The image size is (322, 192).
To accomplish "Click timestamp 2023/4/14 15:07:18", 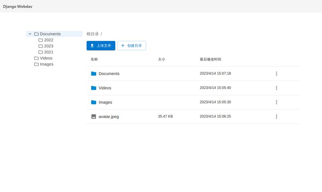I will 215,74.
